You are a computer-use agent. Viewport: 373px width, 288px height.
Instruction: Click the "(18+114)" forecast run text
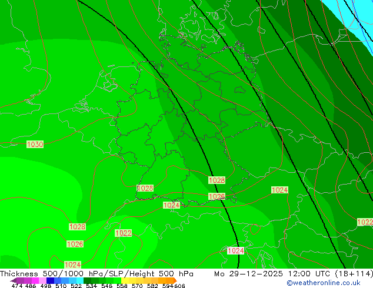pyautogui.click(x=354, y=274)
